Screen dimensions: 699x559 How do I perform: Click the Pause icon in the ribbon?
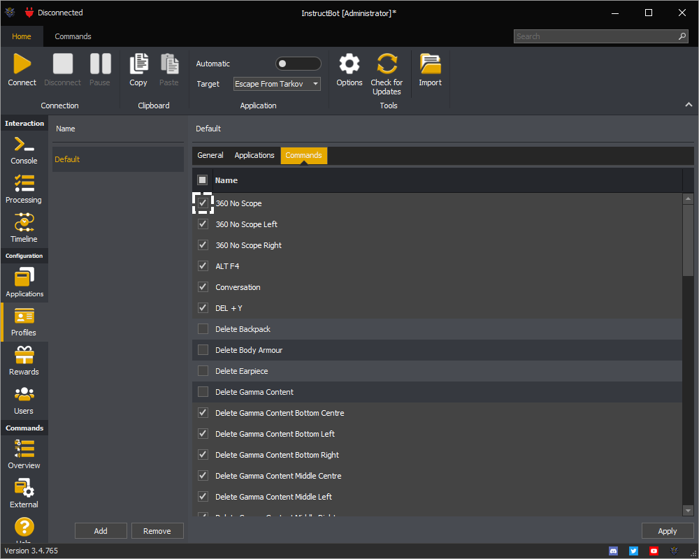coord(100,64)
